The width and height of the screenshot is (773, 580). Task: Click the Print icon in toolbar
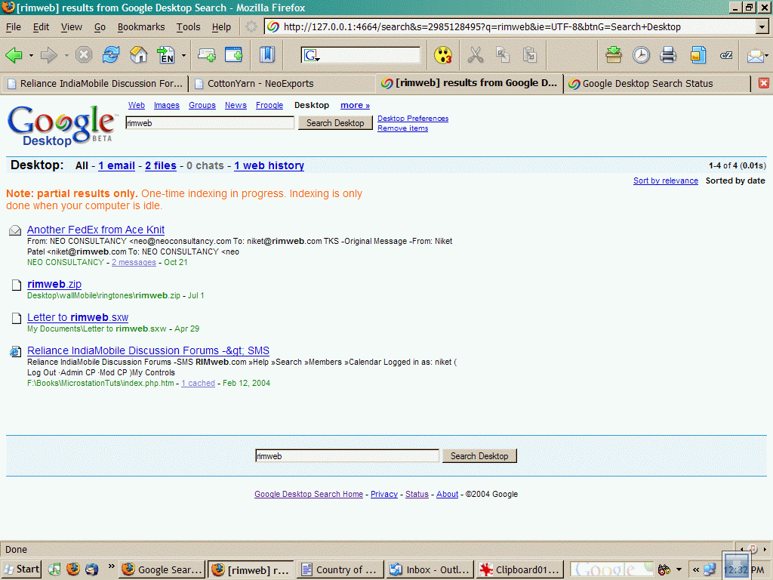point(668,55)
